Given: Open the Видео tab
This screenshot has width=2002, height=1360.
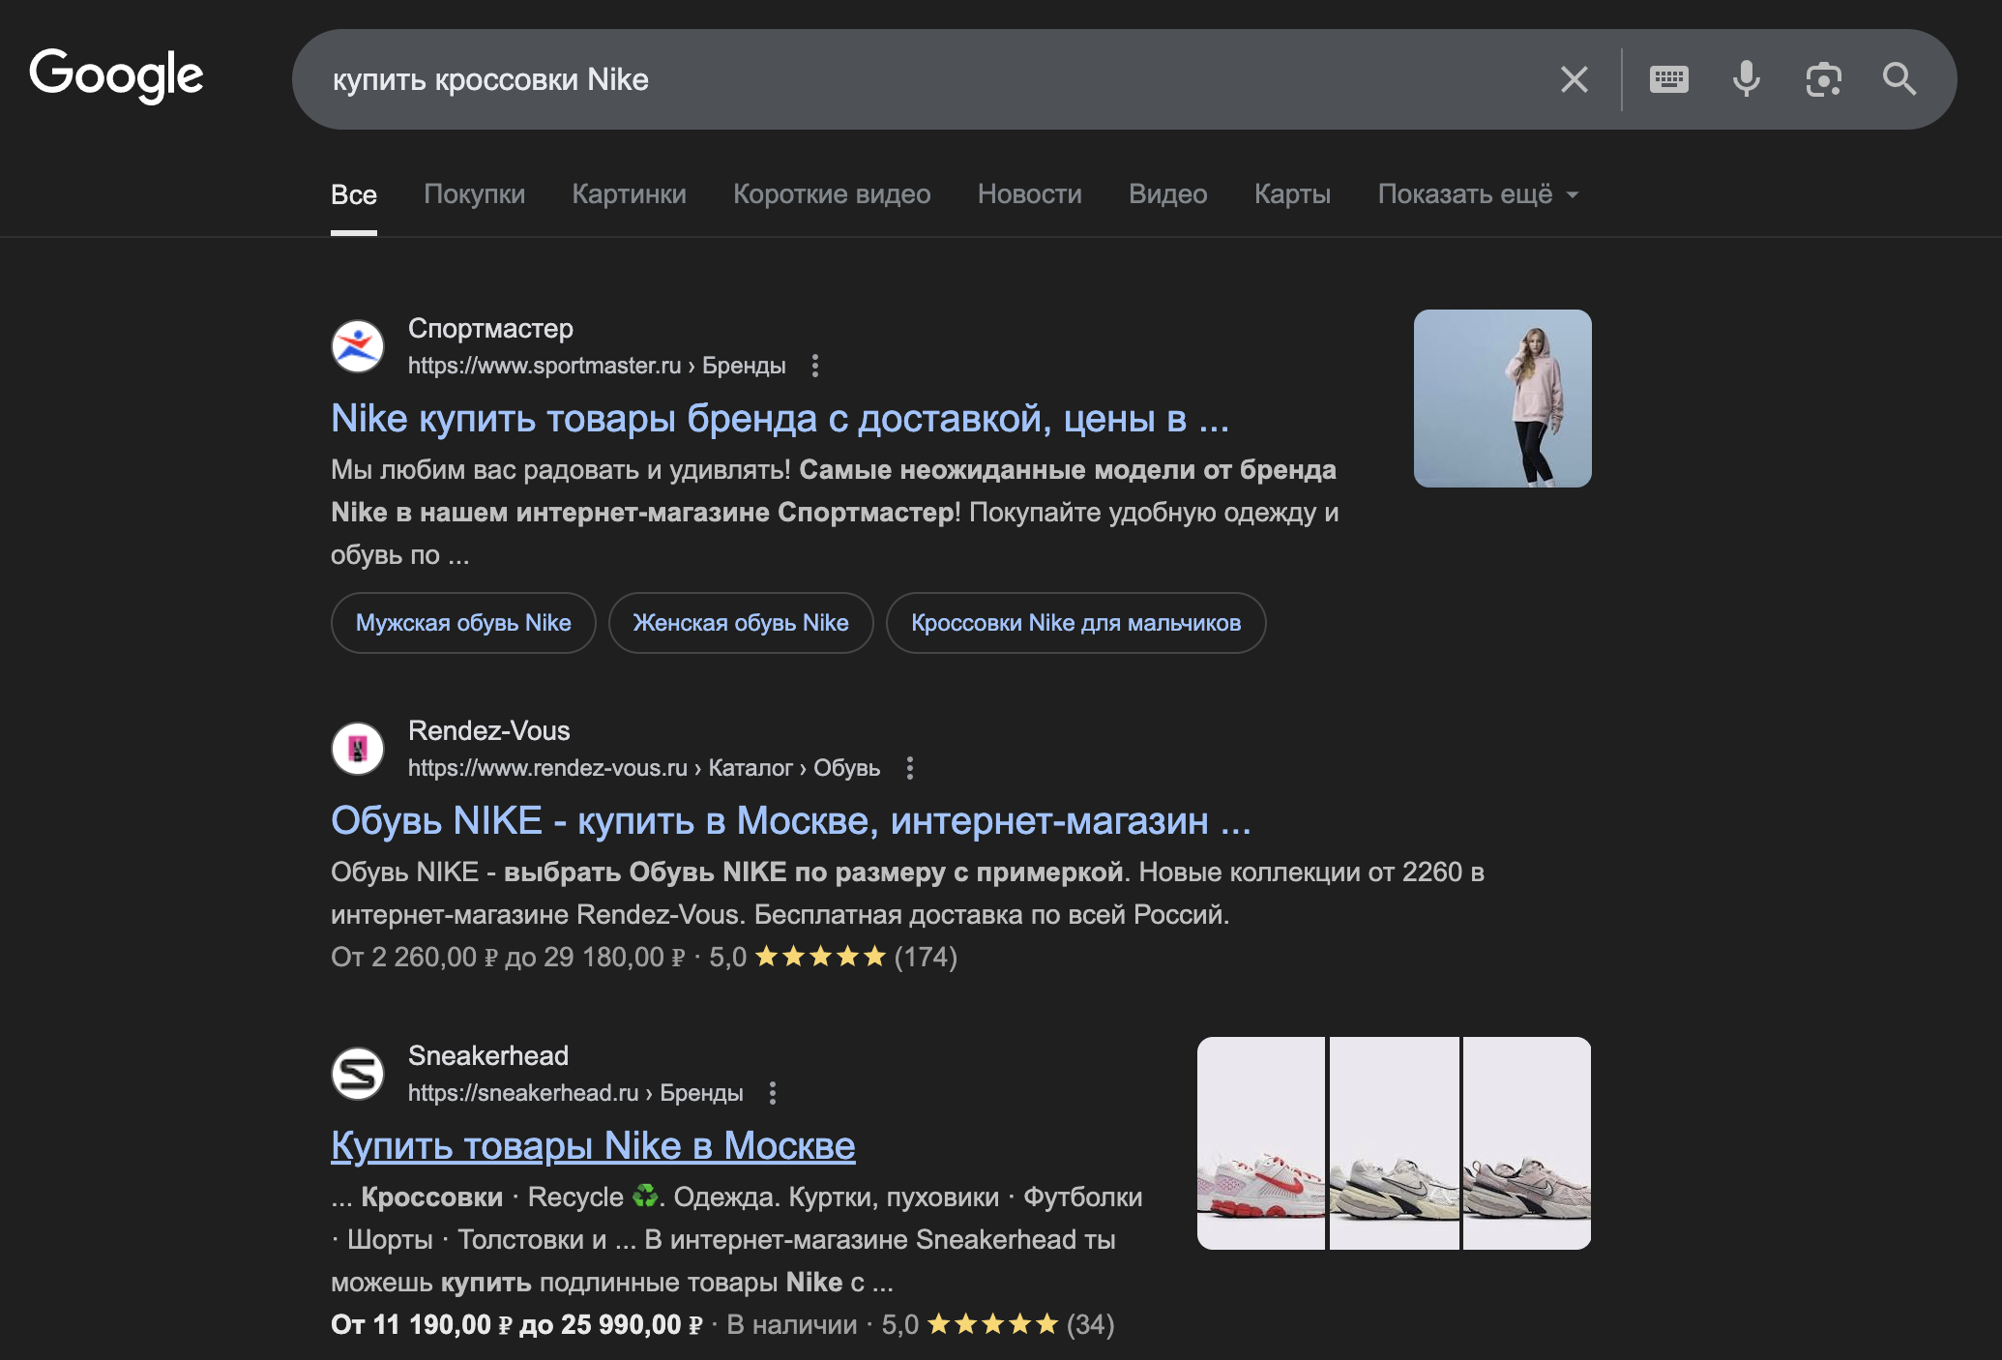Looking at the screenshot, I should (x=1168, y=194).
